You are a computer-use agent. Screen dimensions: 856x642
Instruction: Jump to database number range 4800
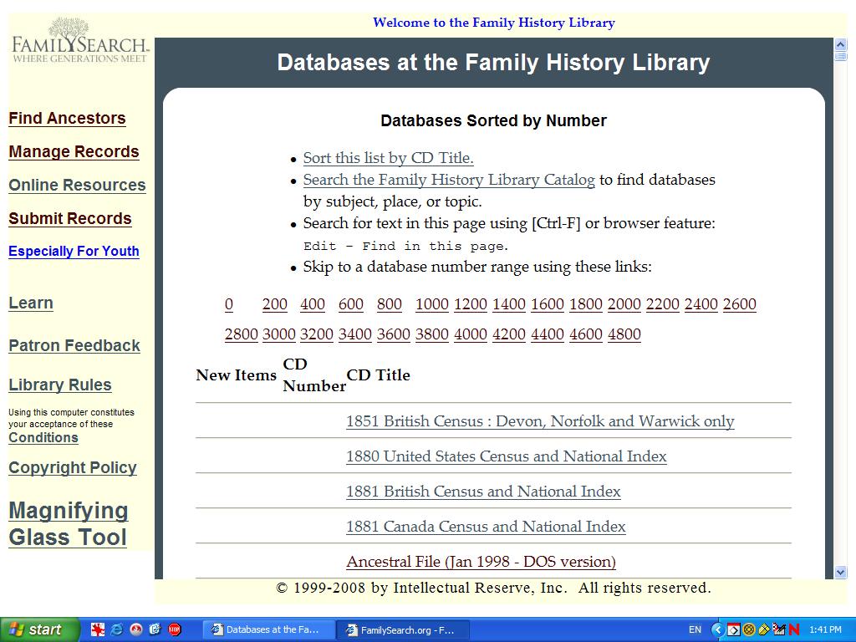point(624,334)
